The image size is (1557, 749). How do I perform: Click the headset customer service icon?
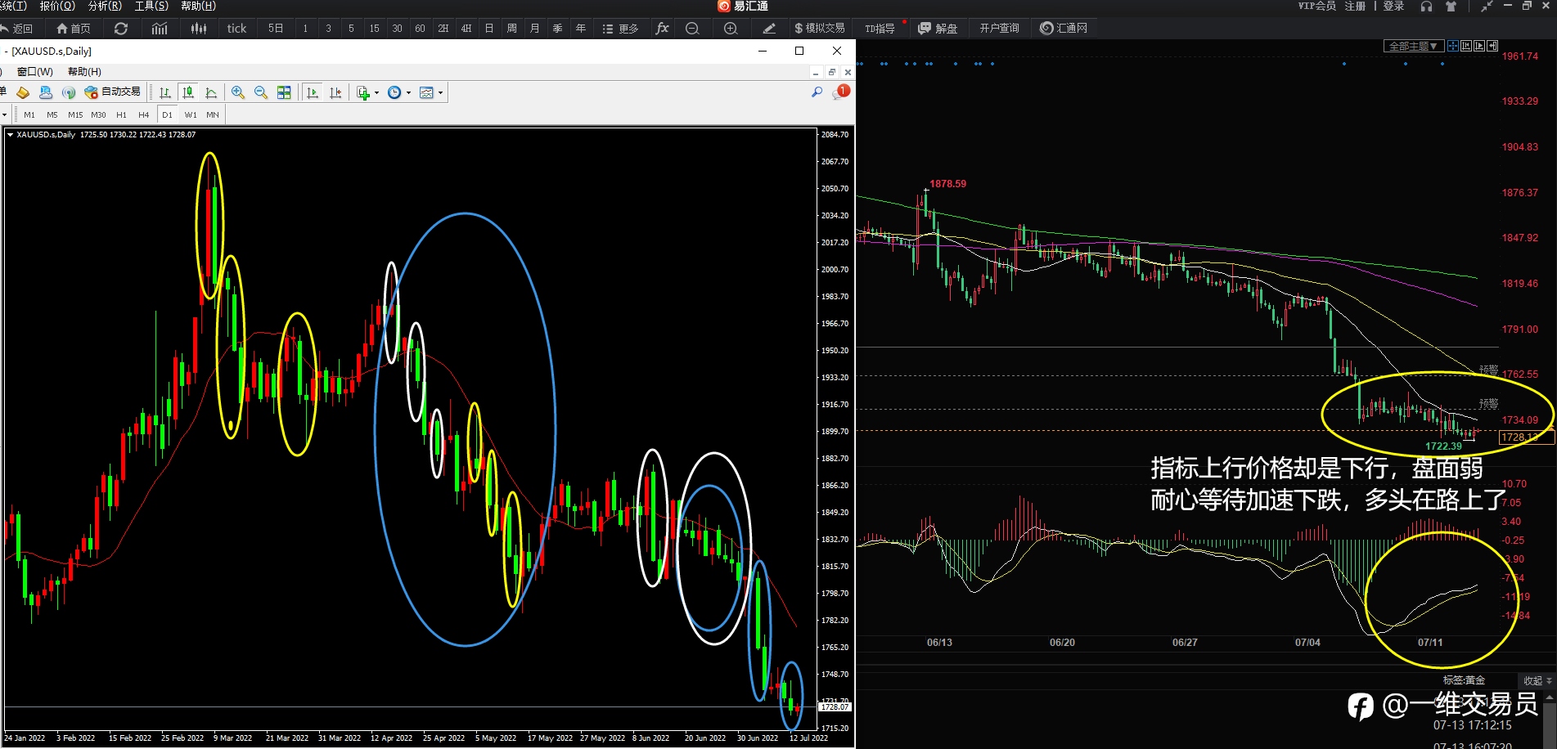(x=1426, y=7)
